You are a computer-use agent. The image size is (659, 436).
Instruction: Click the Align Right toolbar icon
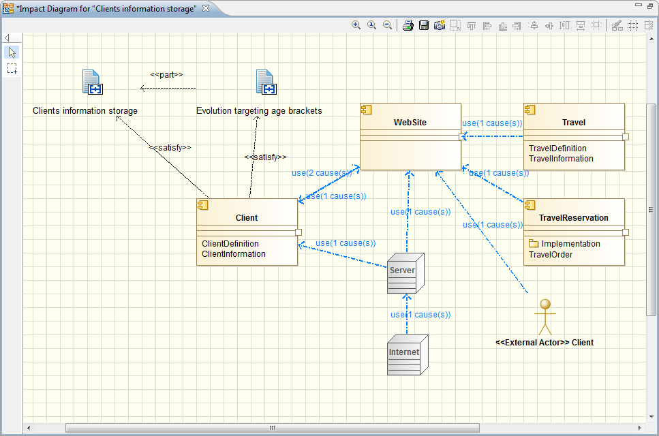coord(517,26)
